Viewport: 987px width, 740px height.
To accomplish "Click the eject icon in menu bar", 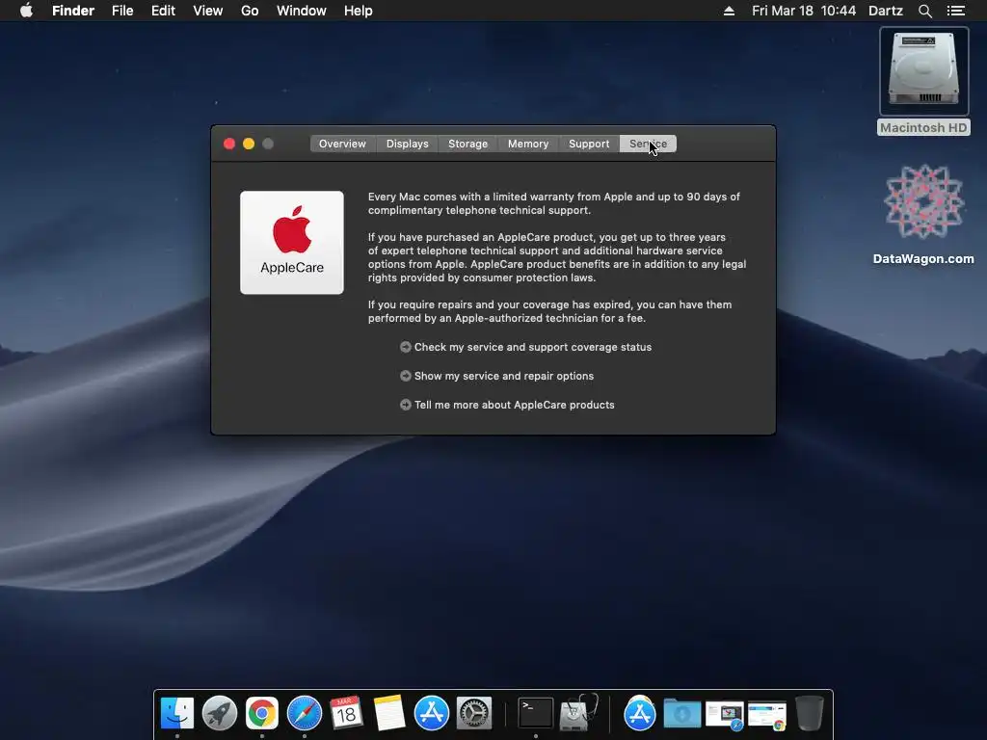I will (729, 11).
